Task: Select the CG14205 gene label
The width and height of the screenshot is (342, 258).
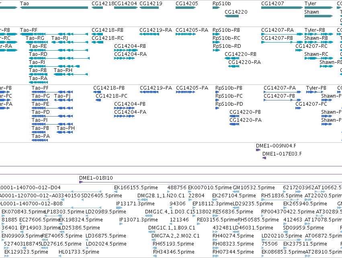Action: pyautogui.click(x=187, y=4)
